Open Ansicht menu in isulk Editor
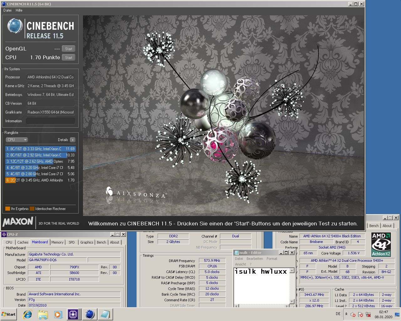Viewport: 401px width, 321px height. [241, 264]
